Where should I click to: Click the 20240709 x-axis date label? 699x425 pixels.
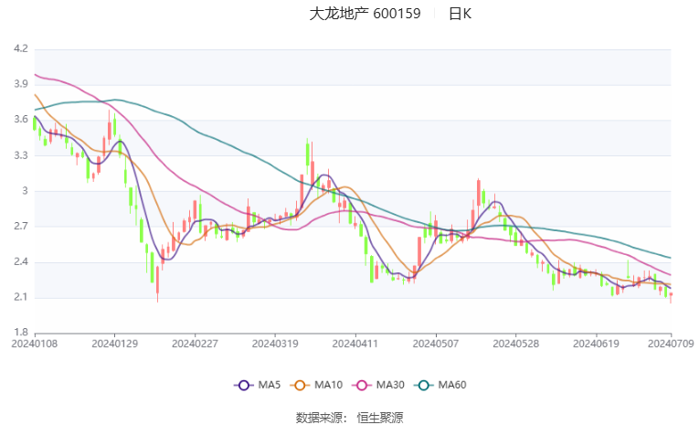[671, 344]
